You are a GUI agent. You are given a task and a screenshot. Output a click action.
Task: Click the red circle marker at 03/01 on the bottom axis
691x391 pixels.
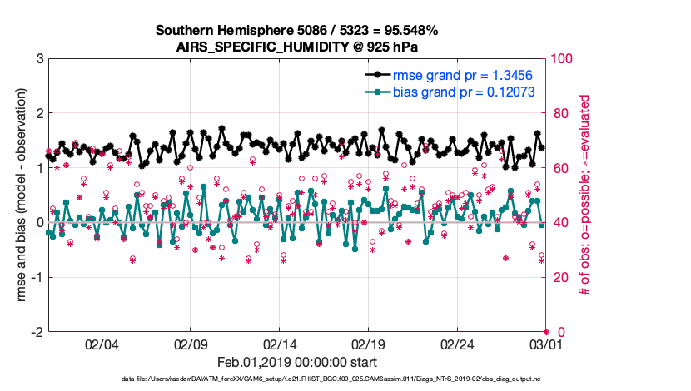click(x=546, y=332)
